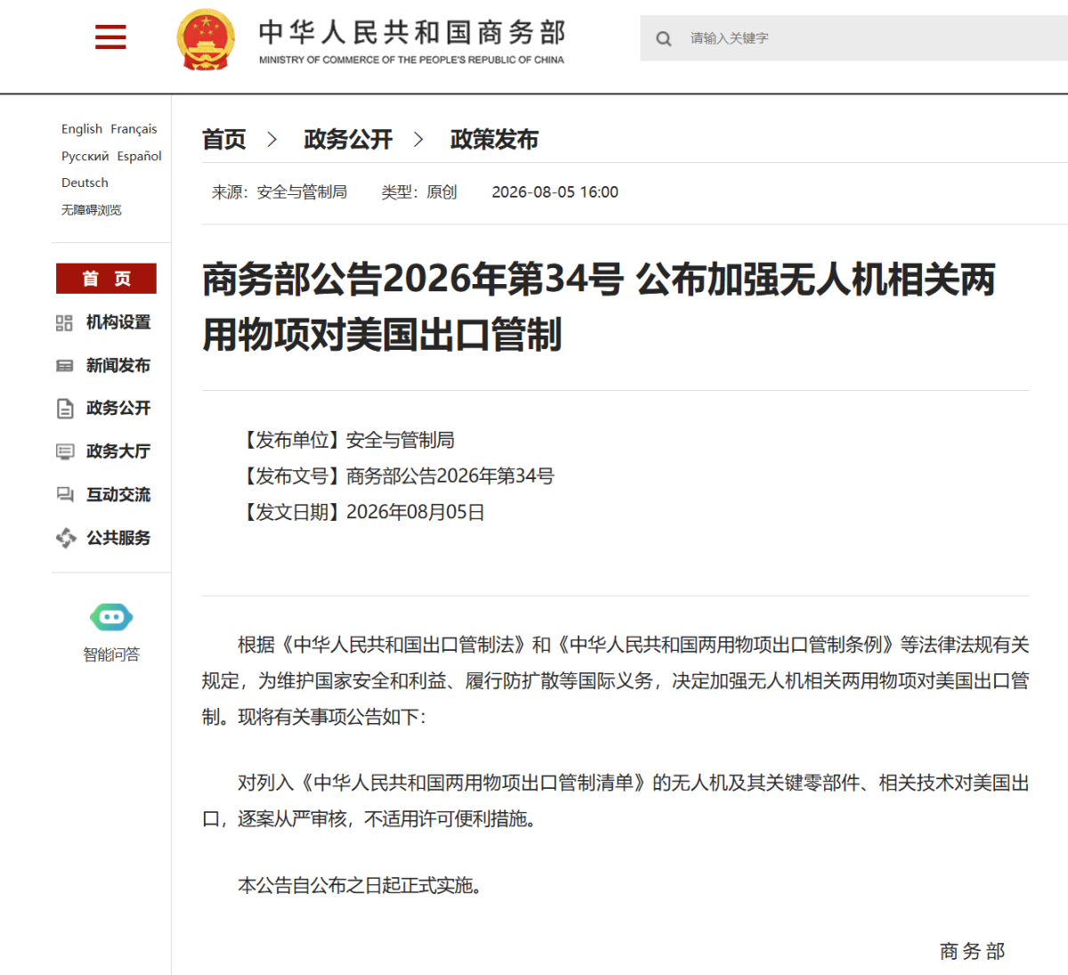Image resolution: width=1068 pixels, height=975 pixels.
Task: Click 首页 in the breadcrumb
Action: pyautogui.click(x=224, y=140)
